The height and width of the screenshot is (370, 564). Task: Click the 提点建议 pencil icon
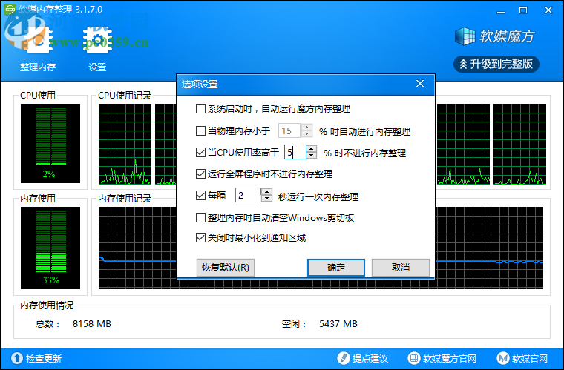pyautogui.click(x=343, y=358)
